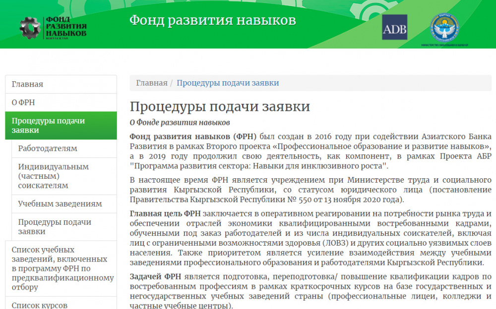The width and height of the screenshot is (496, 309).
Task: Open Список курсов in the sidebar
Action: tap(39, 305)
